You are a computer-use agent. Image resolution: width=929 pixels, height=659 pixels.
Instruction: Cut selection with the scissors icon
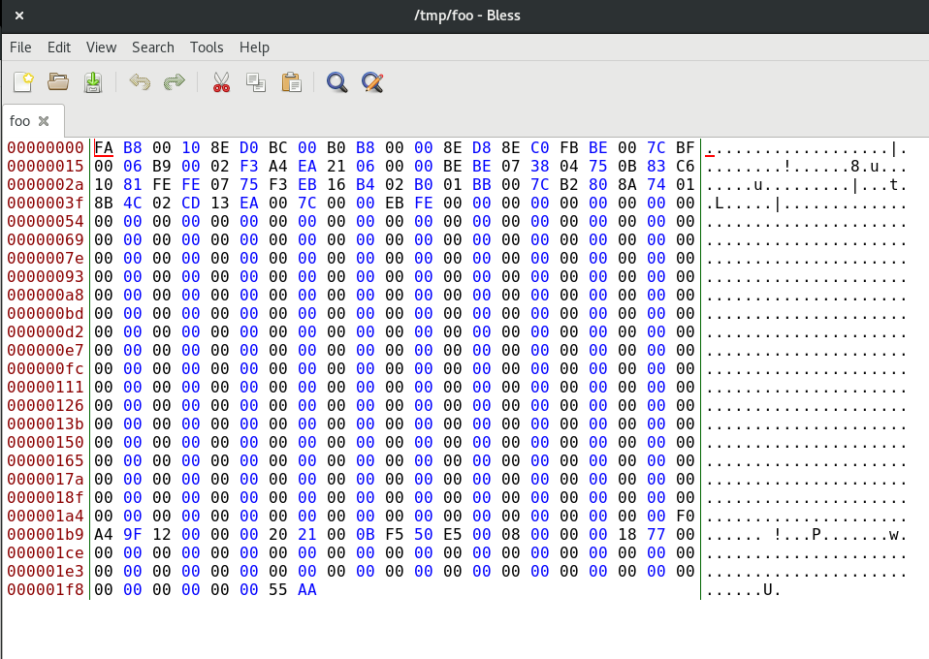click(221, 81)
